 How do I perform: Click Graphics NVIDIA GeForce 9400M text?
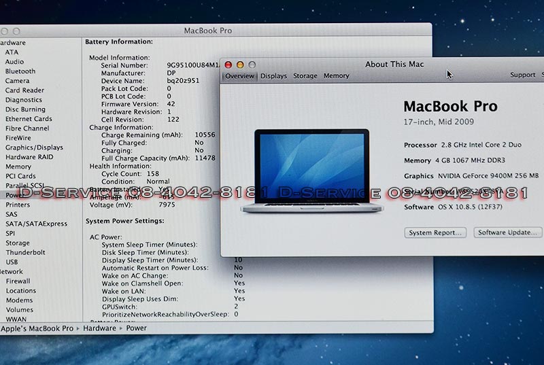[x=471, y=176]
